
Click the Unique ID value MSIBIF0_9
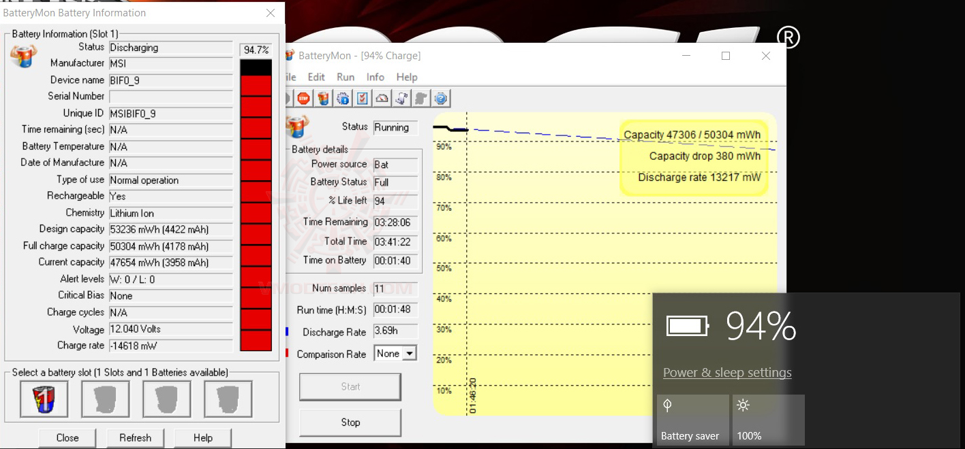(171, 114)
